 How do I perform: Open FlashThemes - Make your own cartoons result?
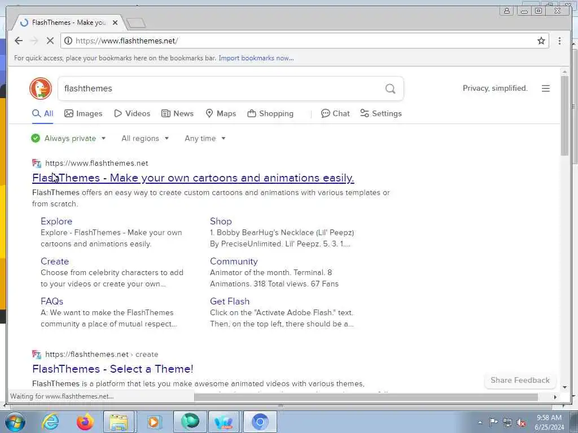point(193,178)
